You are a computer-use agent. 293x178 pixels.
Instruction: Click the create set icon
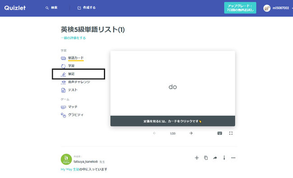(79, 8)
